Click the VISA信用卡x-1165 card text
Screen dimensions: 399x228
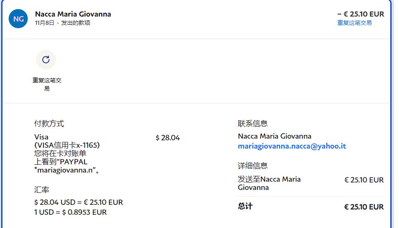point(67,145)
